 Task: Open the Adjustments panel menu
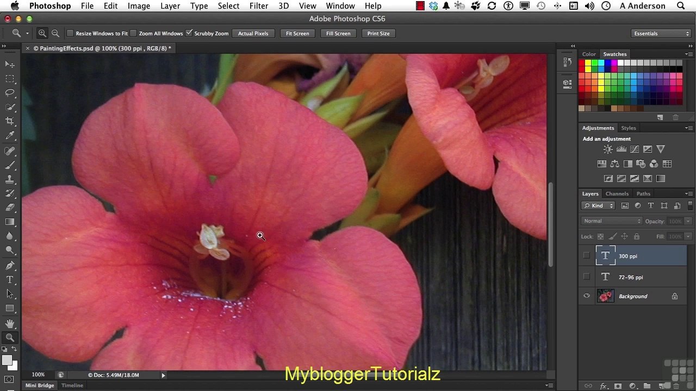(689, 128)
